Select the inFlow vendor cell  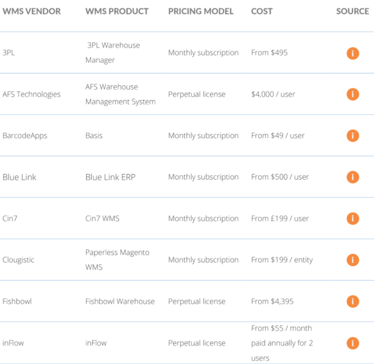(13, 343)
